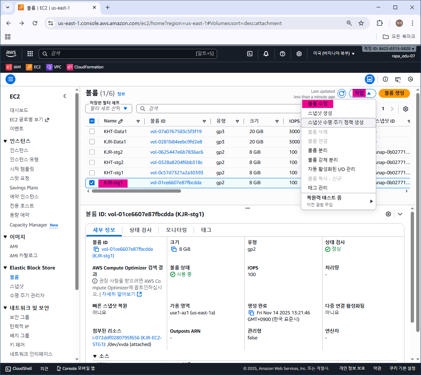Screen dimensions: 421x375
Task: Open the settings gear in AWS header
Action: click(299, 54)
